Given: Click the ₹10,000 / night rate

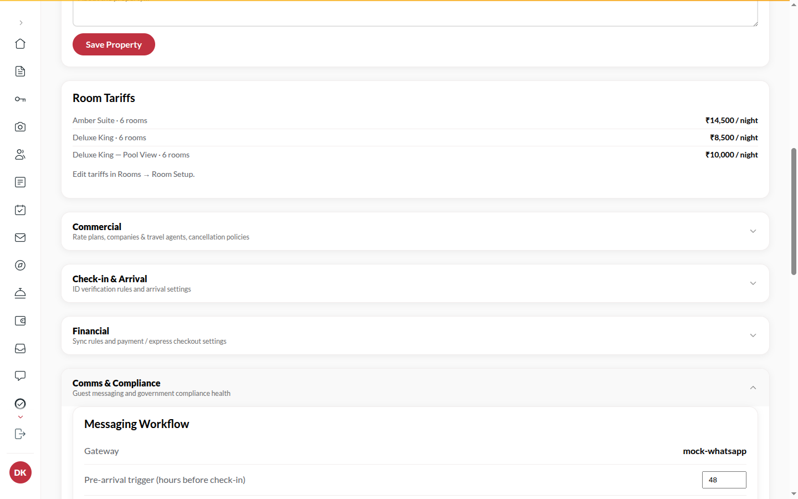Looking at the screenshot, I should click(731, 155).
